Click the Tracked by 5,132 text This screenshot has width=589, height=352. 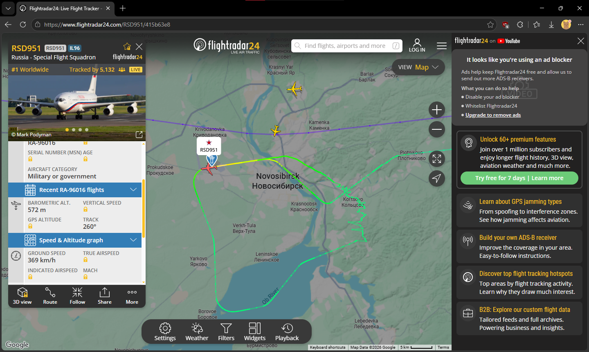[x=92, y=70]
